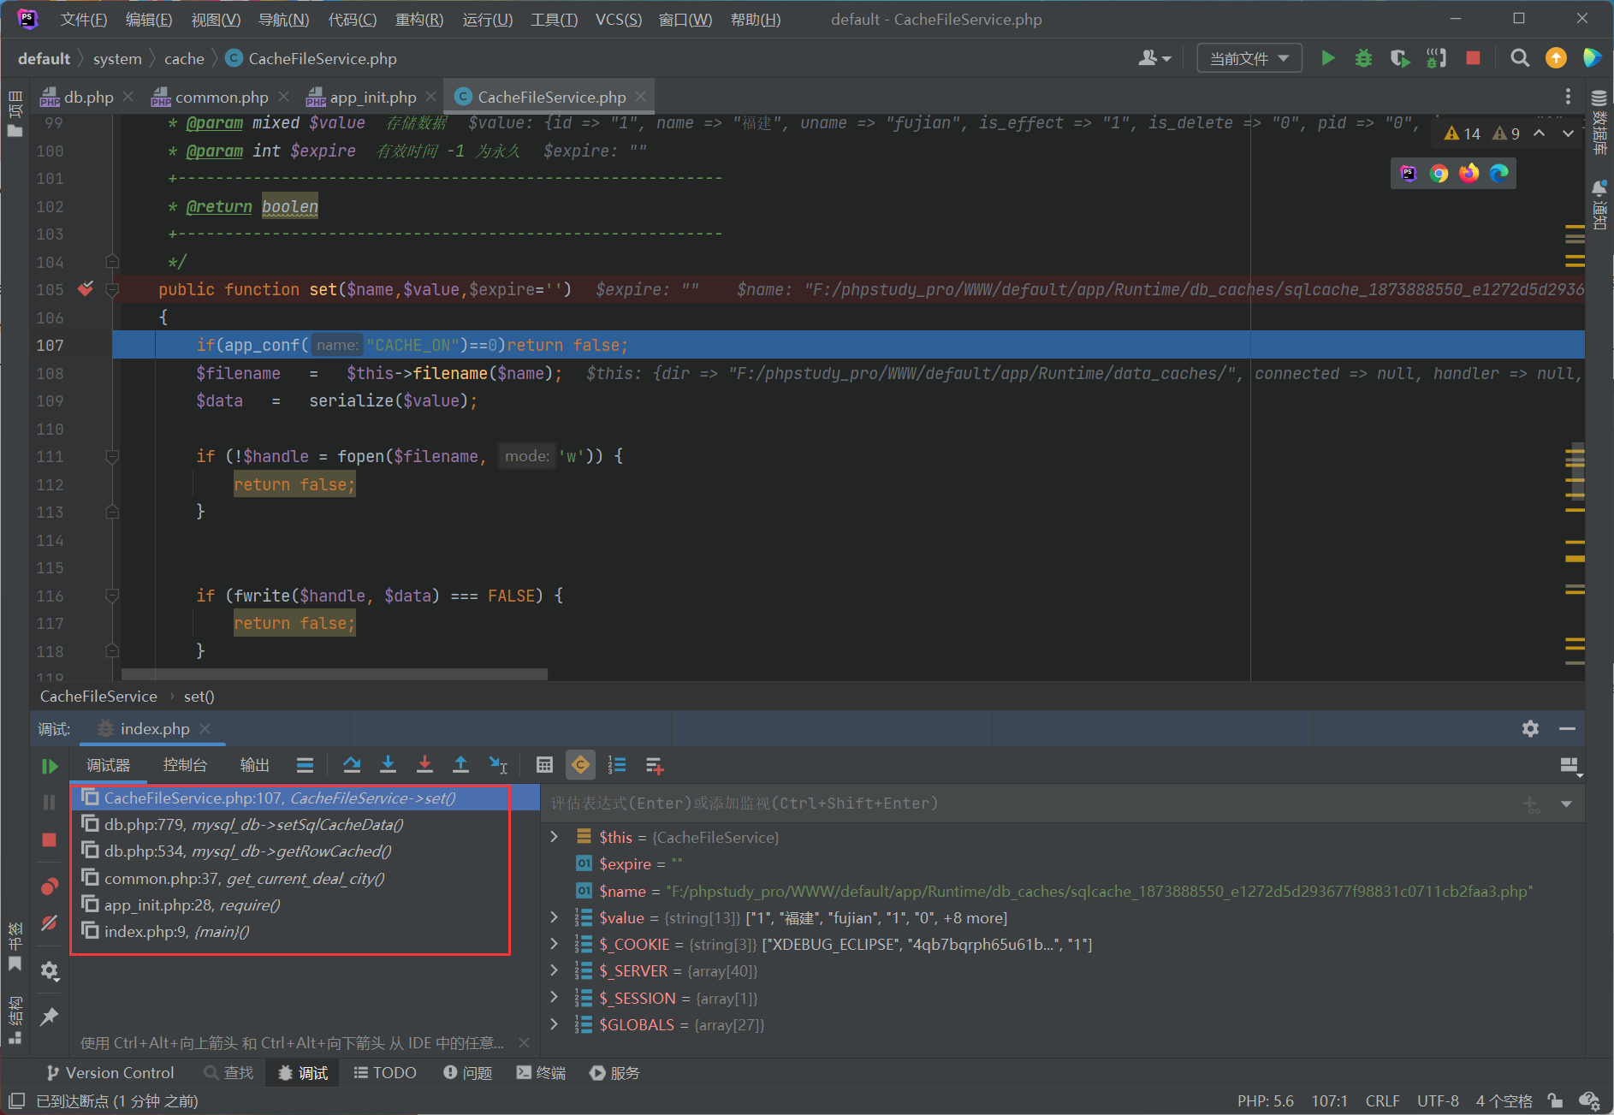Select db.php:779 setSqlCacheData stack frame
This screenshot has width=1614, height=1115.
pos(253,825)
